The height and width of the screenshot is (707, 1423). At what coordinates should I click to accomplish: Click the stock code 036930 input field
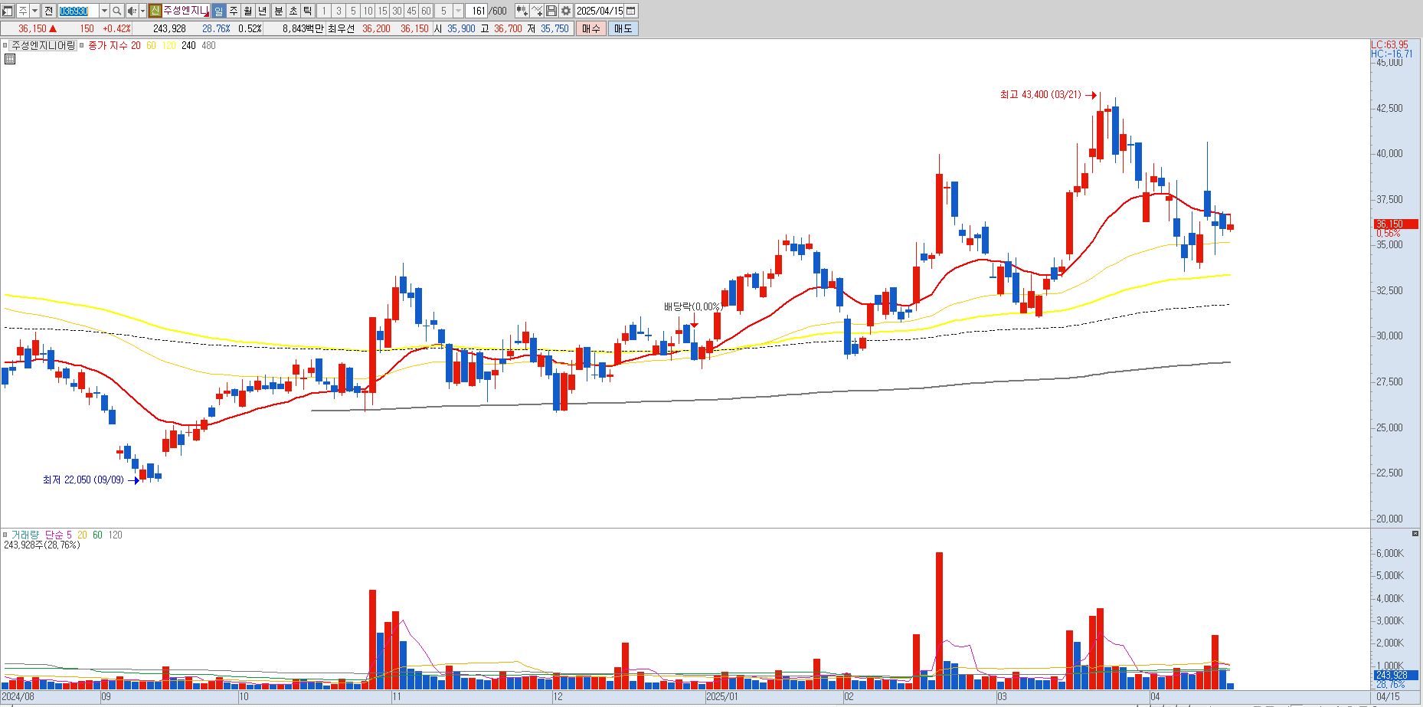point(78,11)
